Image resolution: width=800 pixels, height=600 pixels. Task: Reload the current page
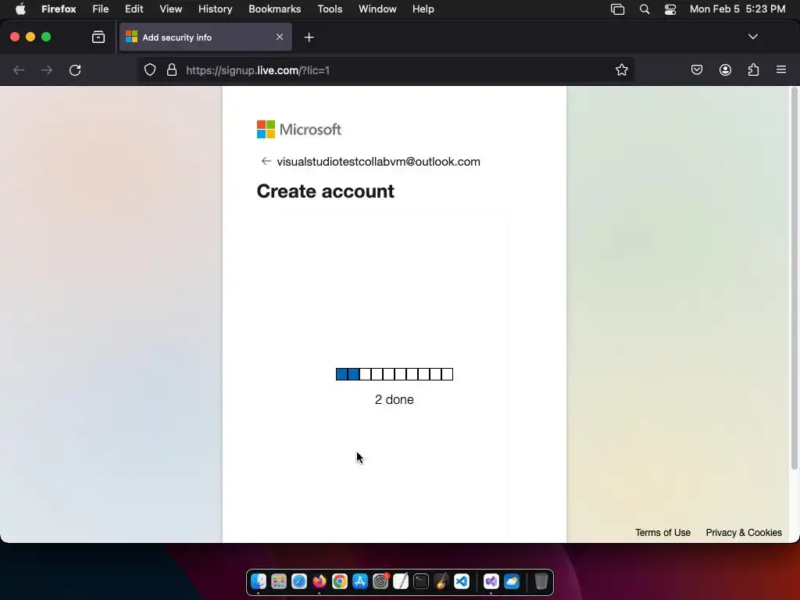75,70
